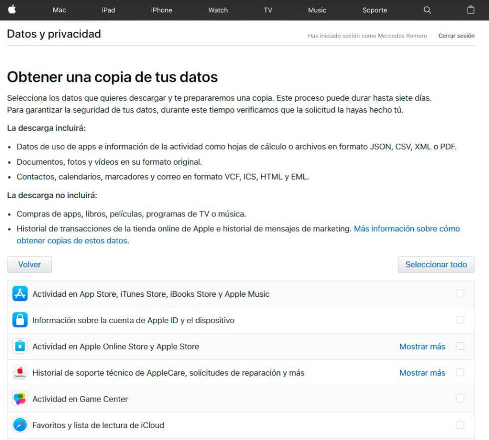Click the Apple logo in navigation bar
This screenshot has height=440, width=489.
pos(12,9)
